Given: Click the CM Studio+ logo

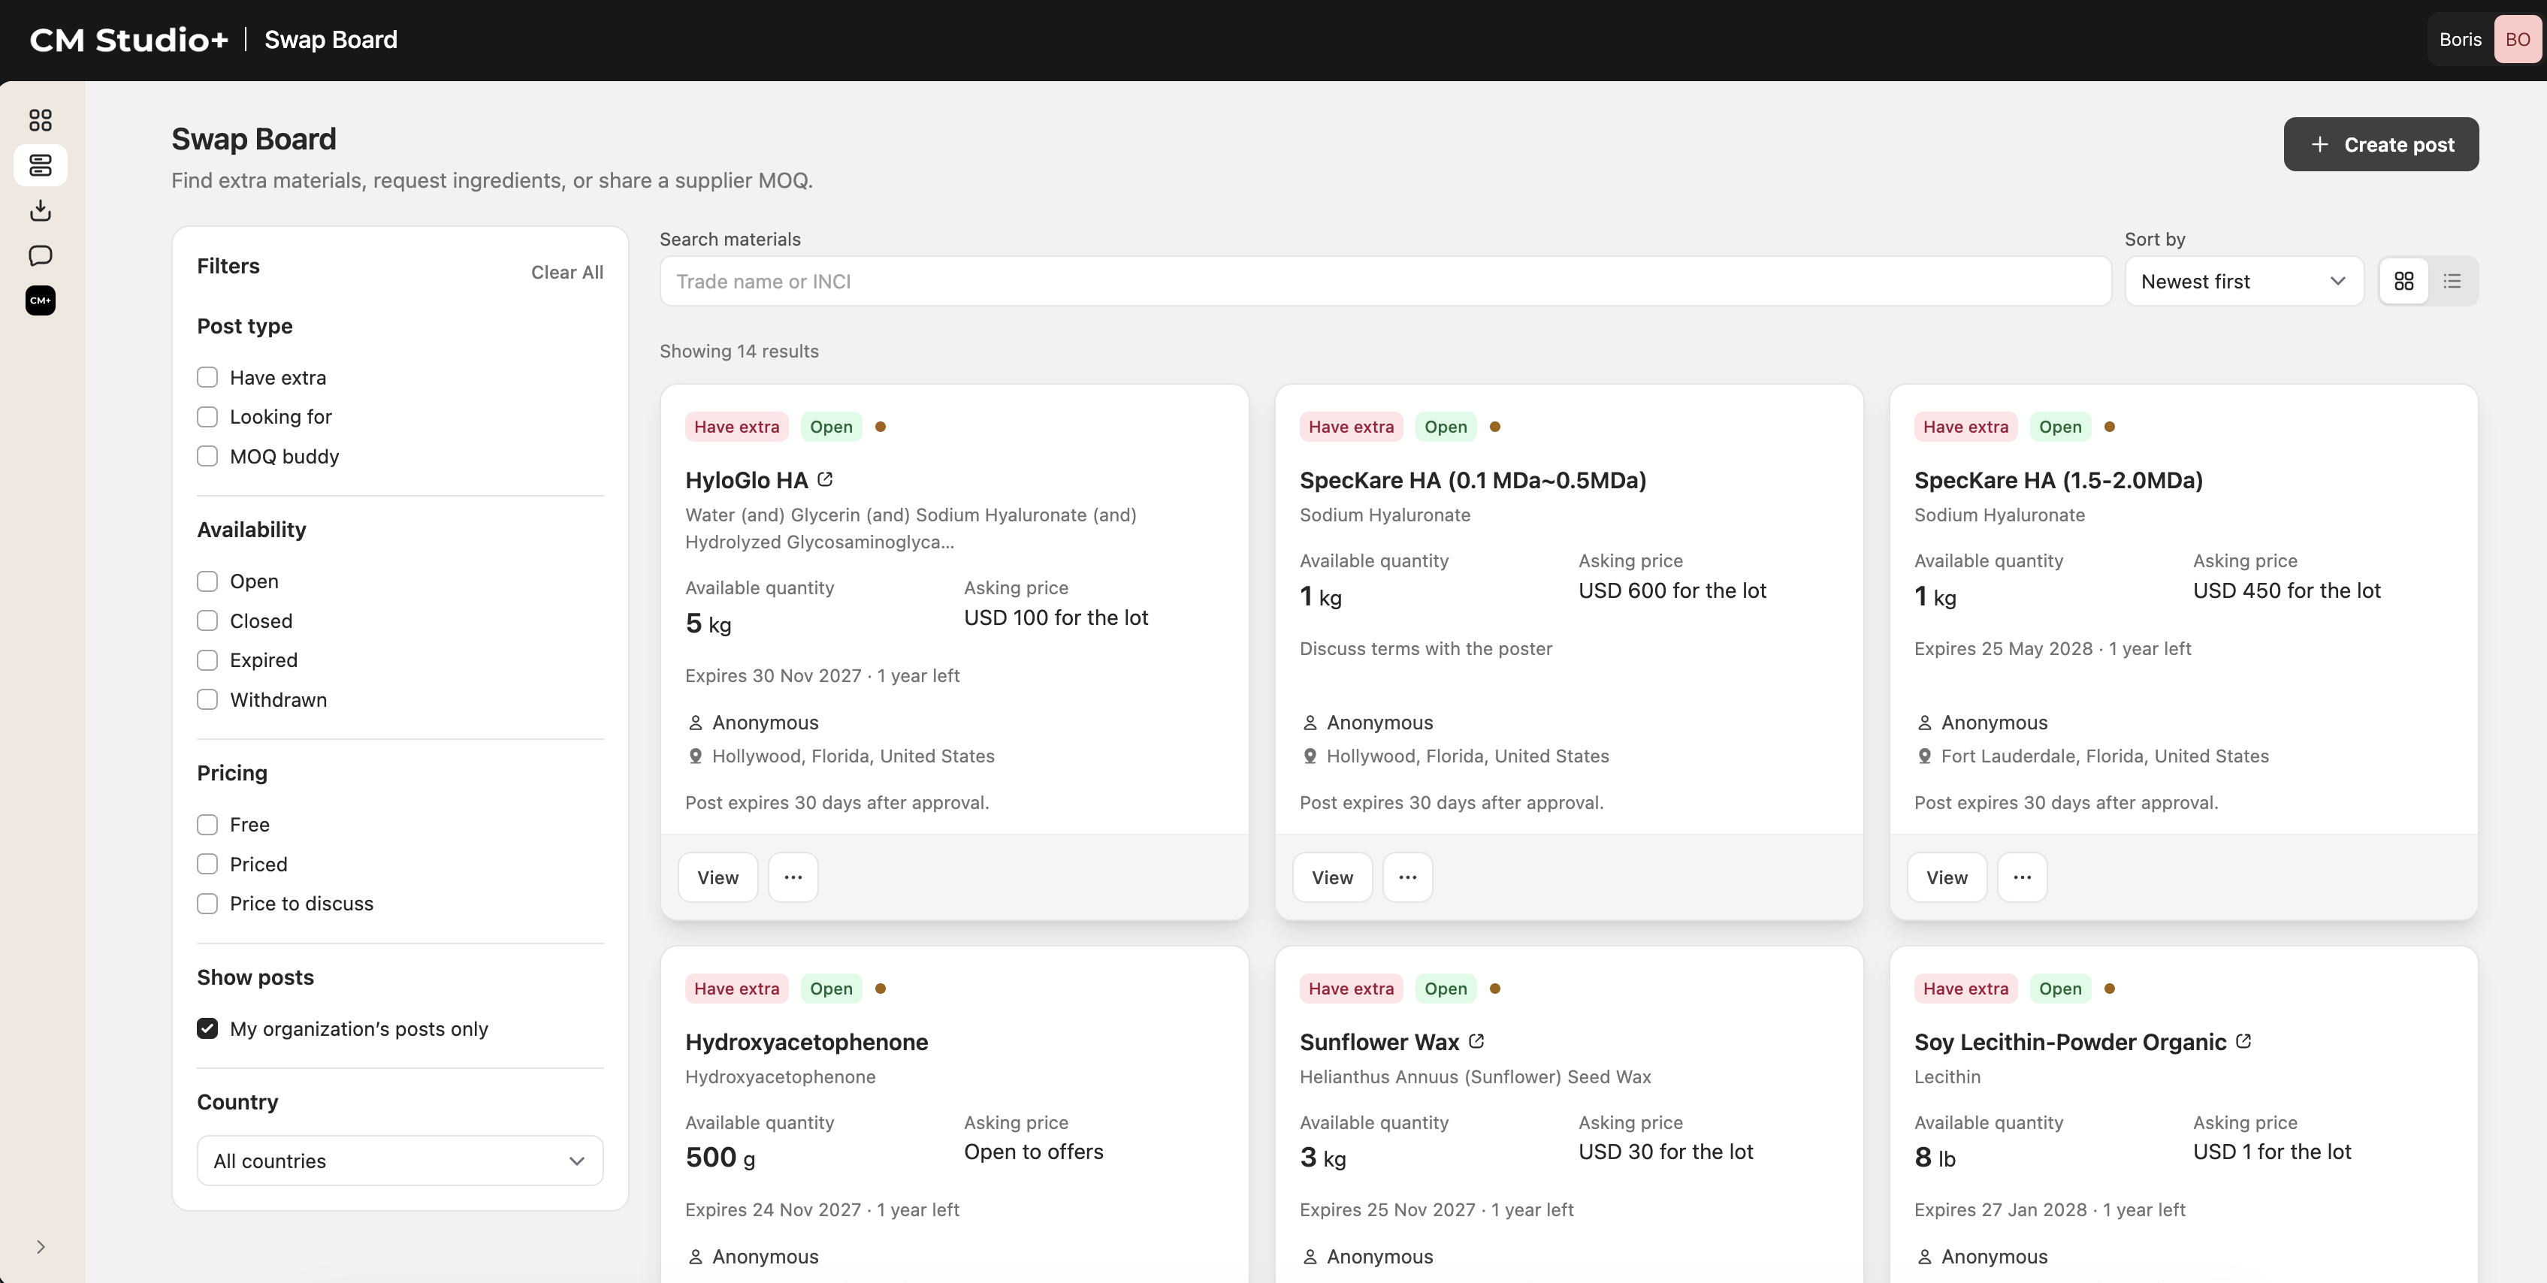Looking at the screenshot, I should [x=129, y=40].
